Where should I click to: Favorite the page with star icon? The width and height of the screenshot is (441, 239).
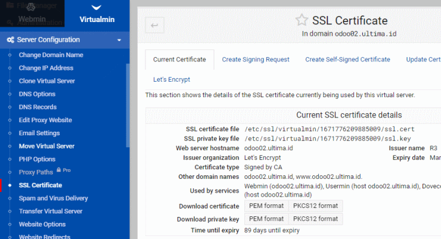coord(302,20)
